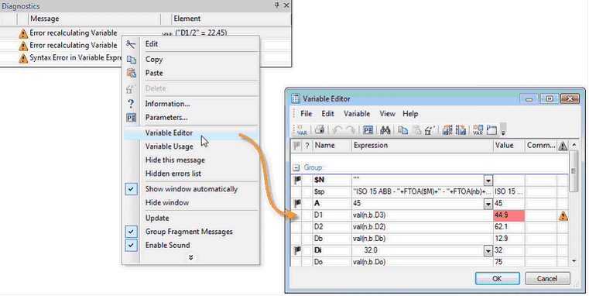Screen dimensions: 589x296
Task: Click the scissors icon beside Edit
Action: click(131, 44)
